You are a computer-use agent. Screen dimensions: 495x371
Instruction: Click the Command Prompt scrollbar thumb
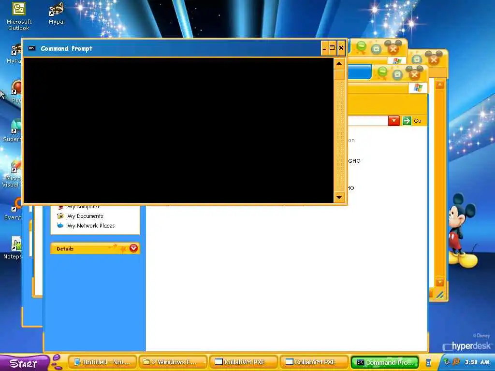coord(339,74)
